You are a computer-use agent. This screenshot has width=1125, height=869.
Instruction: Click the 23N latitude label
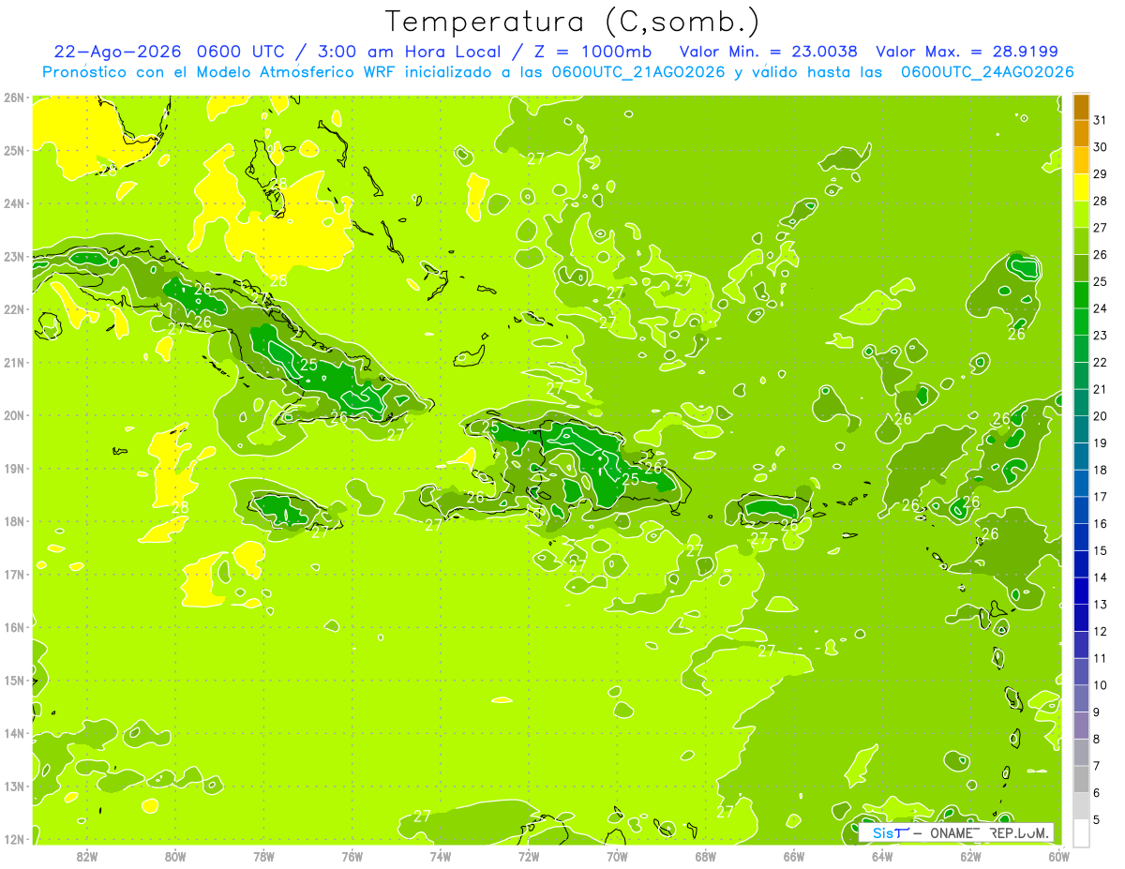point(13,256)
